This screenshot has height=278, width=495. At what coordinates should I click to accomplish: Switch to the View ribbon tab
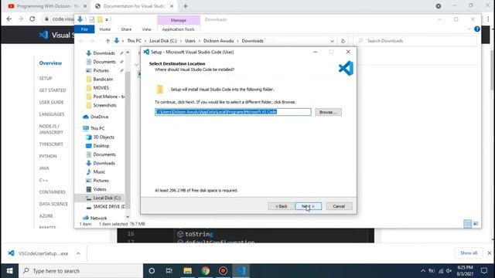tap(146, 29)
